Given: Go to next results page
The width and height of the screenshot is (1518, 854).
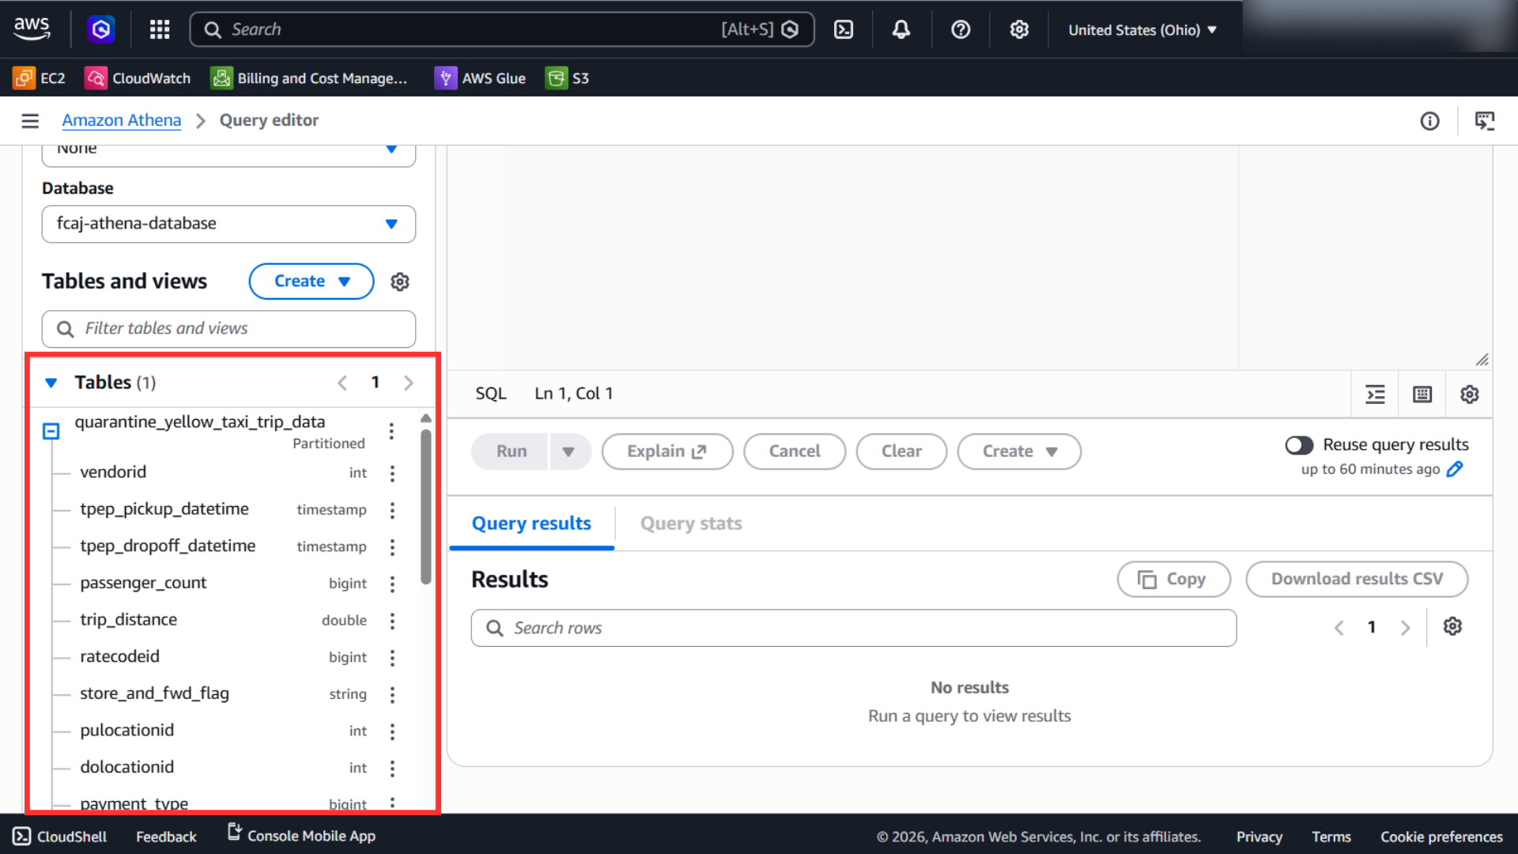Looking at the screenshot, I should [x=1405, y=627].
